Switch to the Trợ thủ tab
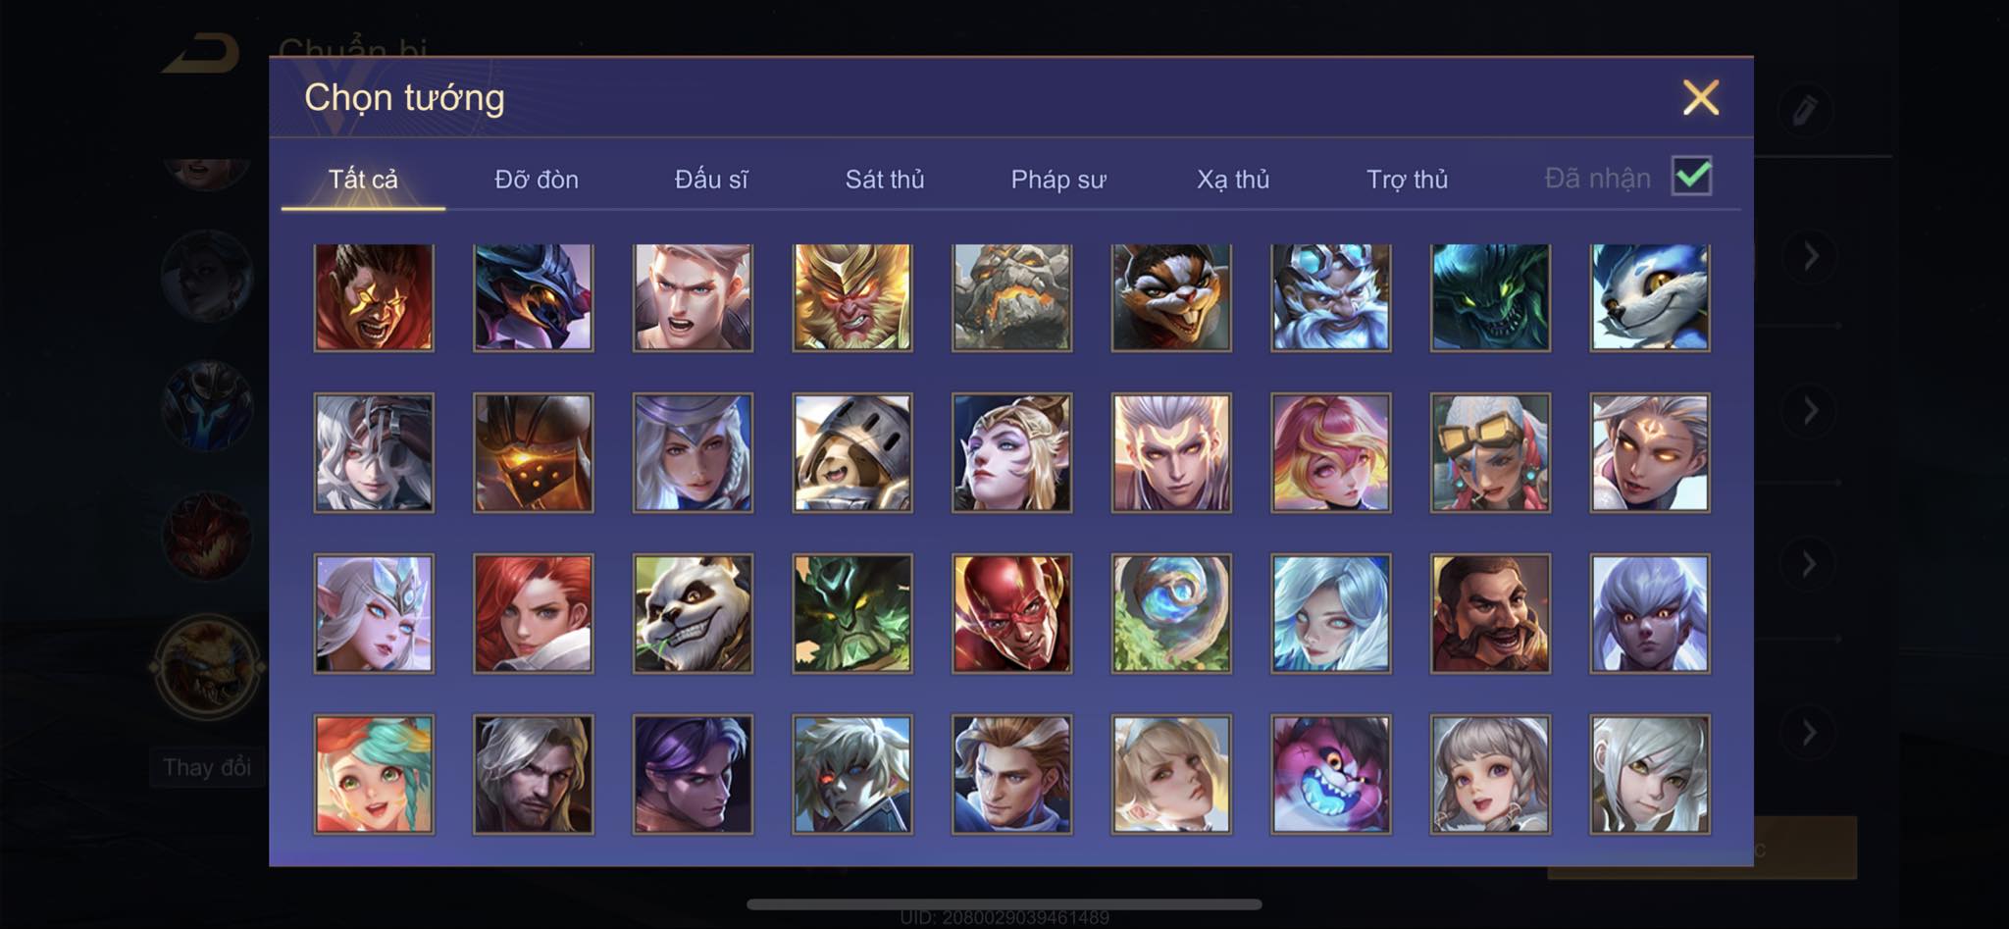Screen dimensions: 2009x929 [1407, 180]
